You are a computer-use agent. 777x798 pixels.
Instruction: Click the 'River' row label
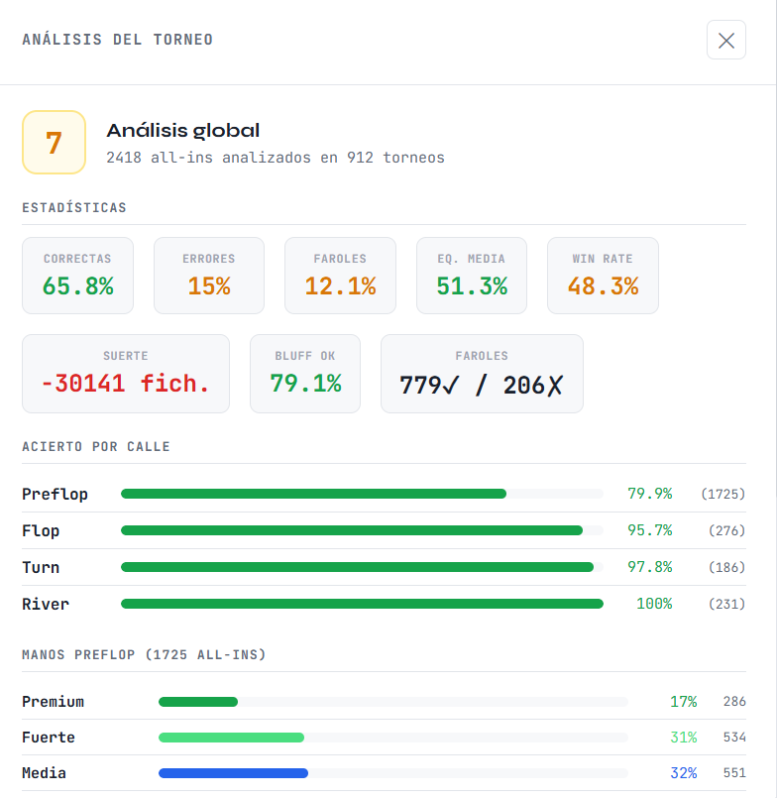pyautogui.click(x=46, y=604)
